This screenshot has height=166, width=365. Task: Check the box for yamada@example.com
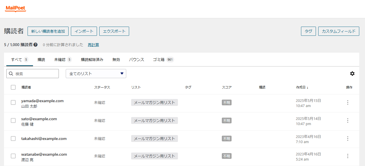[13, 102]
